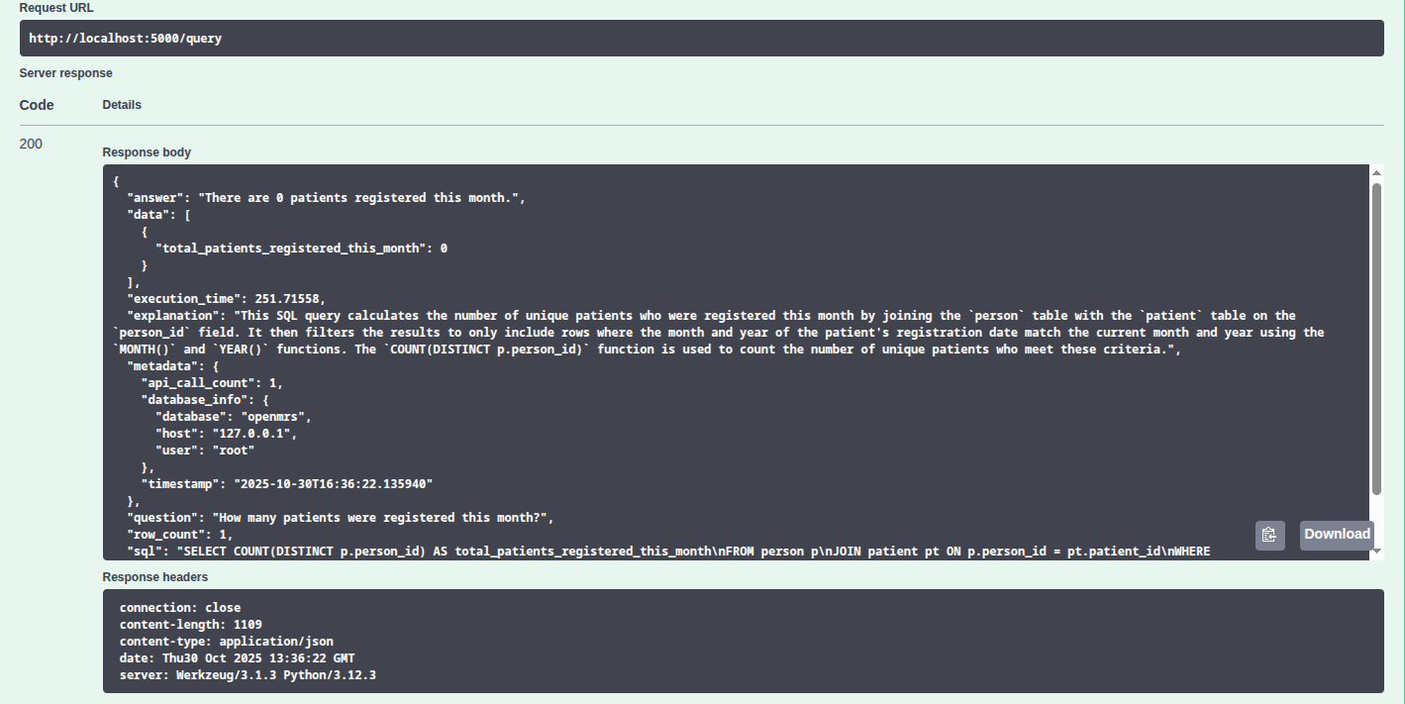The height and width of the screenshot is (704, 1405).
Task: Download the response body
Action: [1337, 535]
